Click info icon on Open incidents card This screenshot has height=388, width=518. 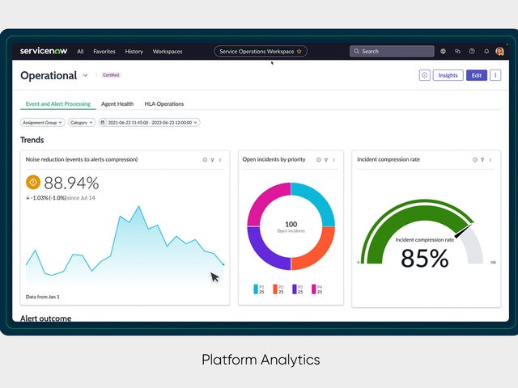click(x=318, y=160)
